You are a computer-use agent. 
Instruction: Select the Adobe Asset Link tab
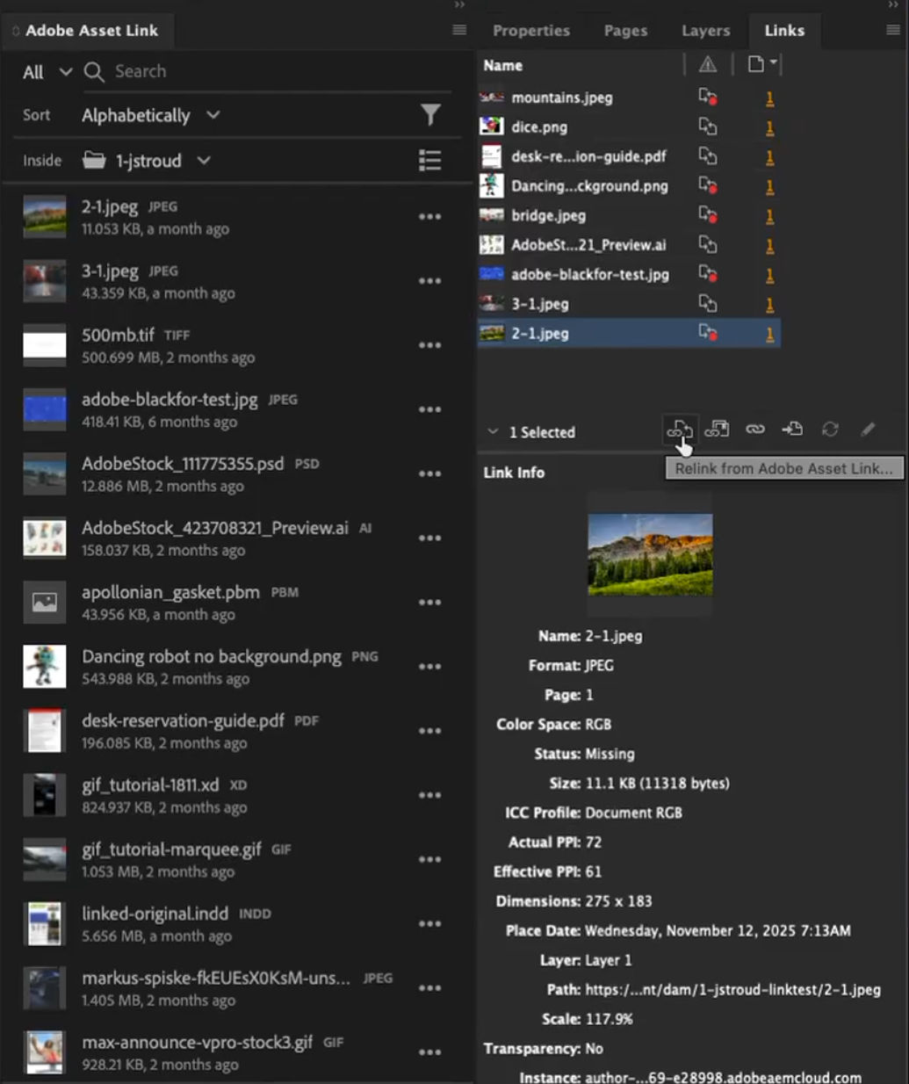click(x=91, y=31)
